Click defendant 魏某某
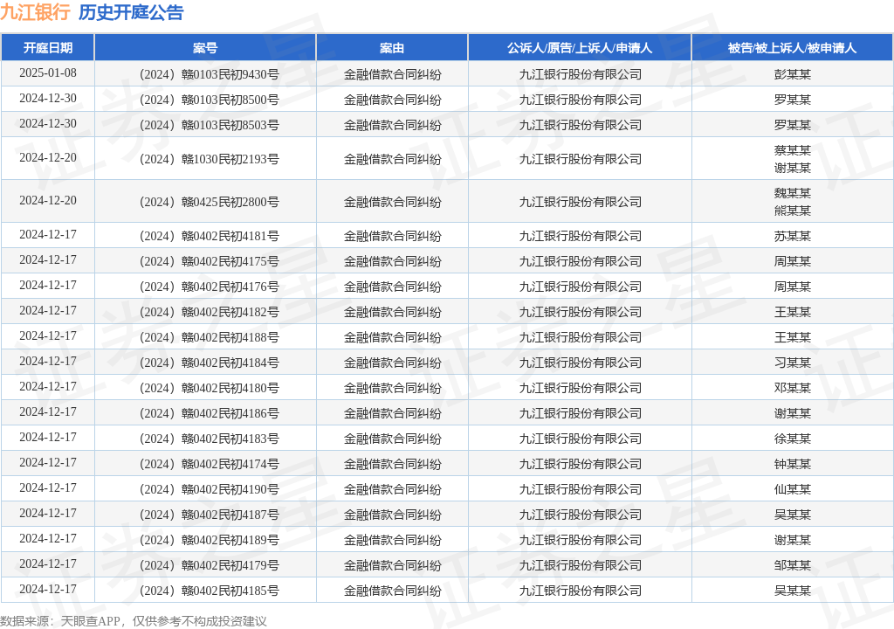894x629 pixels. click(x=793, y=193)
